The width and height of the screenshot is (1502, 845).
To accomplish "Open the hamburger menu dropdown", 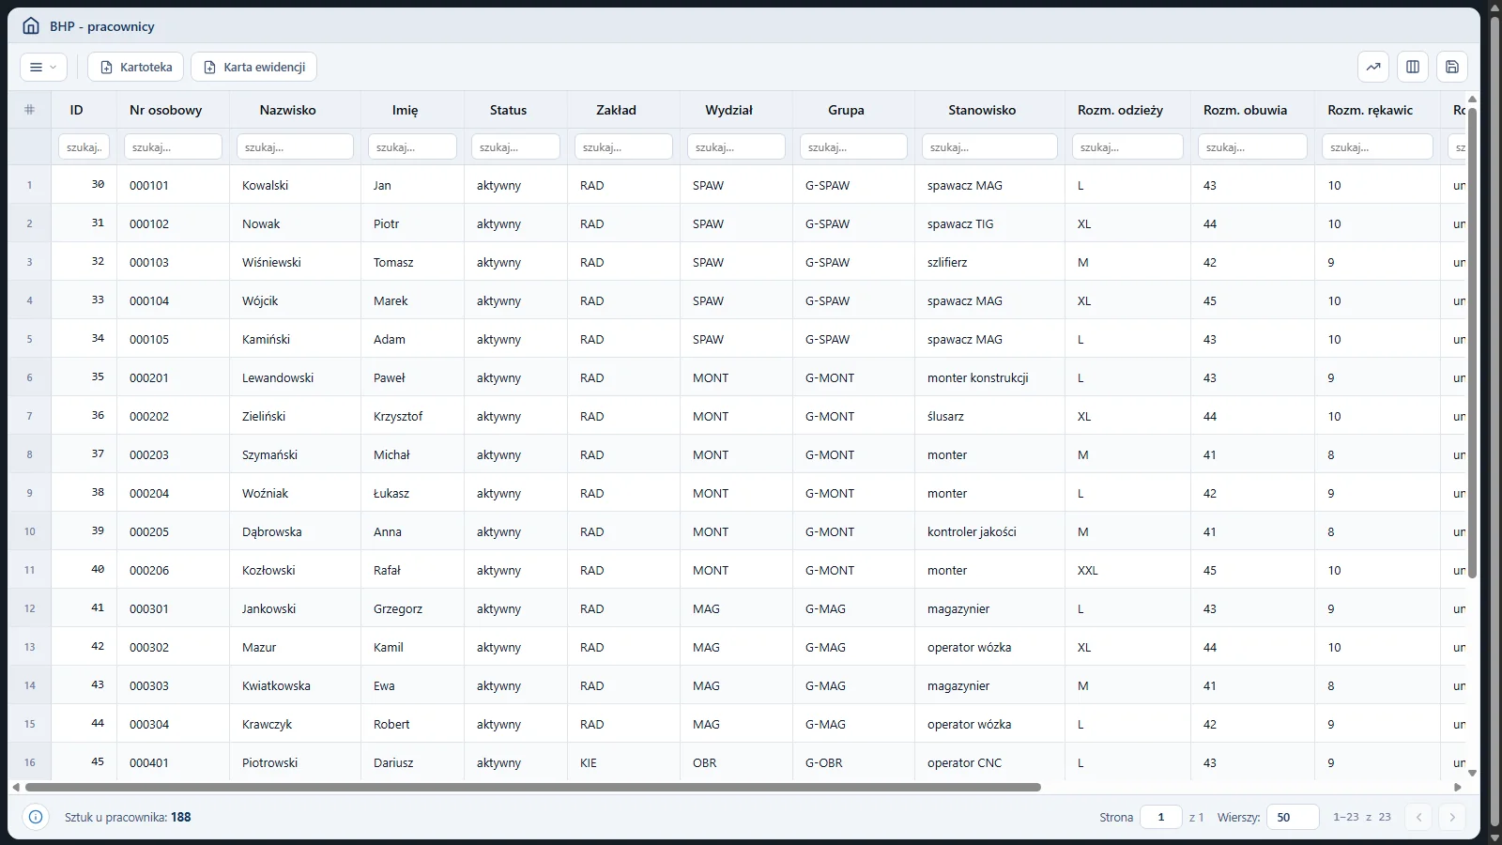I will pyautogui.click(x=43, y=67).
